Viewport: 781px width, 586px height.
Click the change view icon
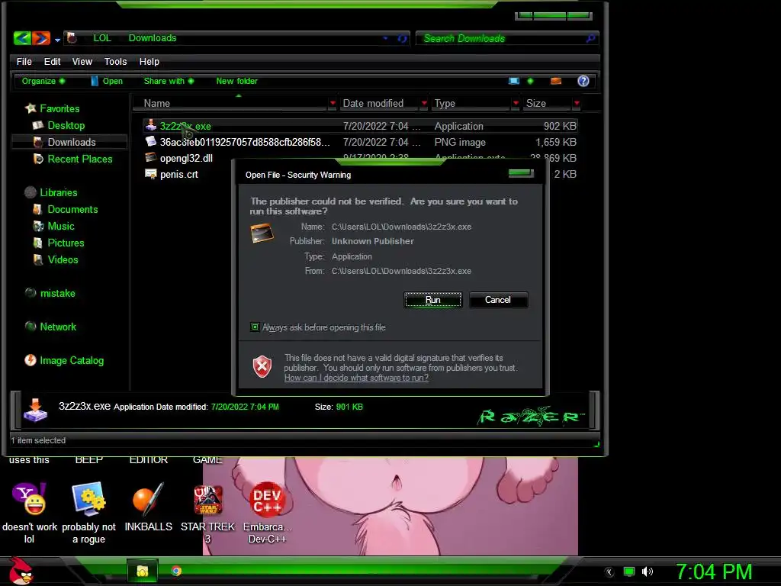[514, 81]
